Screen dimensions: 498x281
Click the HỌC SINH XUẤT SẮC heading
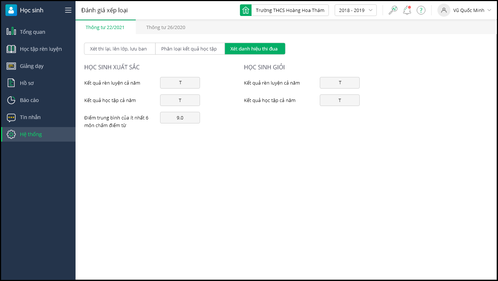tap(112, 67)
